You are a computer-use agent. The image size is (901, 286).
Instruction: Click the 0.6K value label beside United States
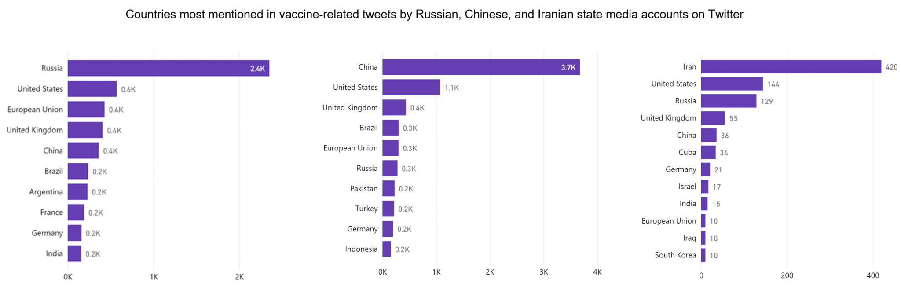tap(128, 89)
